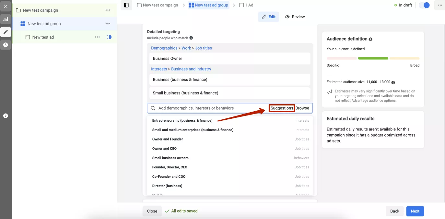
Task: Toggle the side panel layout icon
Action: pos(126,5)
